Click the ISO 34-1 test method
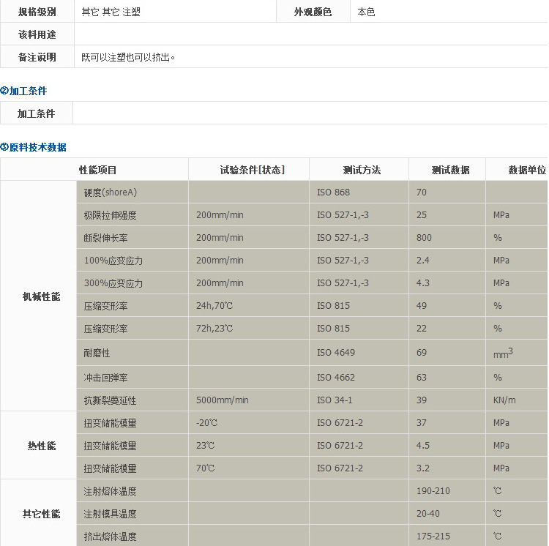Viewport: 549px width, 546px height. coord(335,400)
